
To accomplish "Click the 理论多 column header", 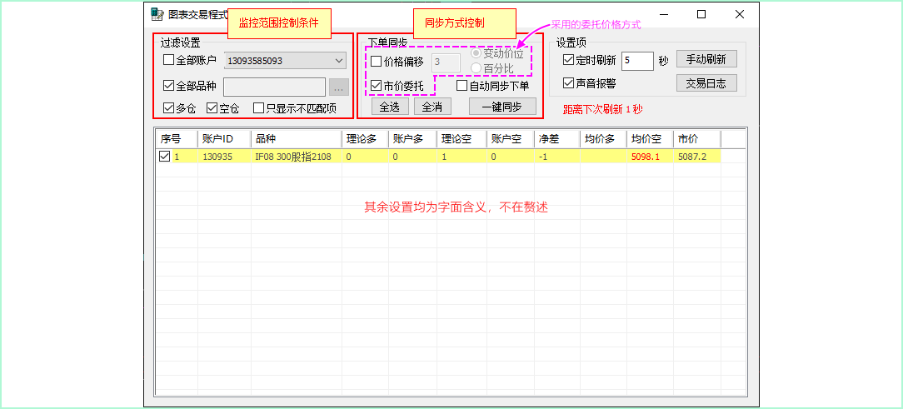I will [365, 139].
